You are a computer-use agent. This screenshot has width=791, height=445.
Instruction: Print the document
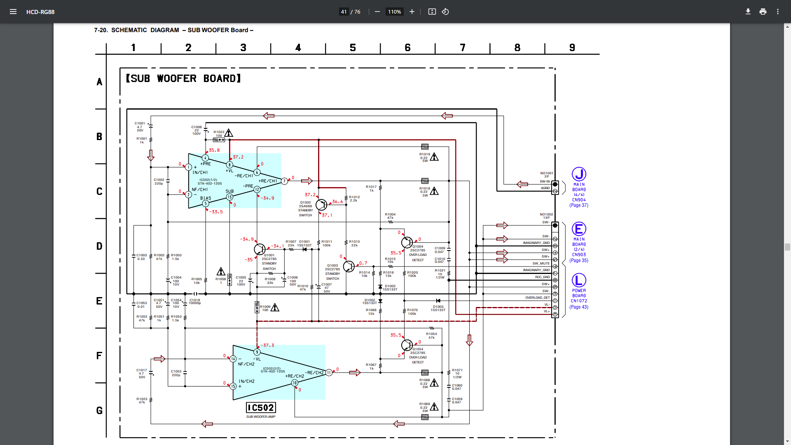point(763,12)
